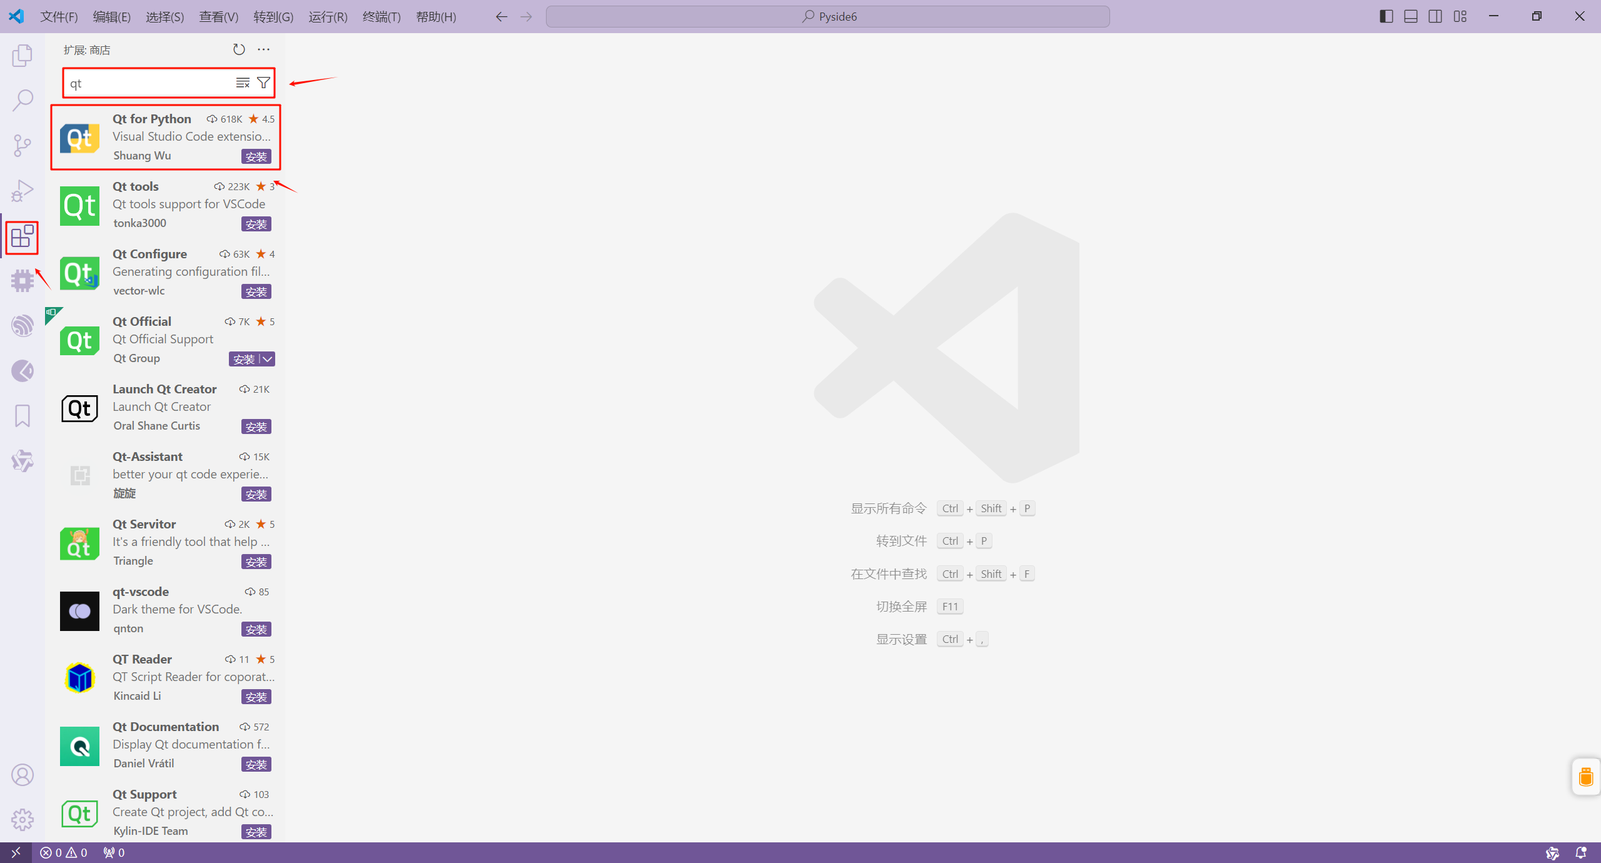
Task: Open notifications from the status bar bell
Action: point(1580,852)
